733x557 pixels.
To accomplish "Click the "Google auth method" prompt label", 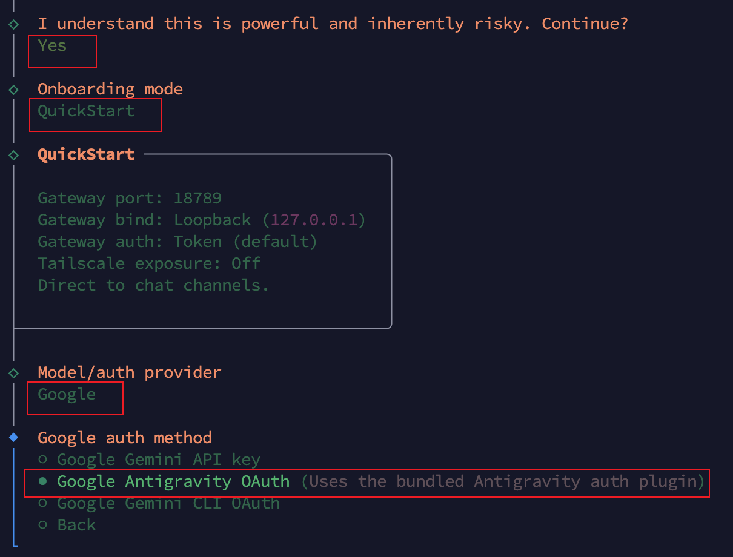I will click(125, 438).
